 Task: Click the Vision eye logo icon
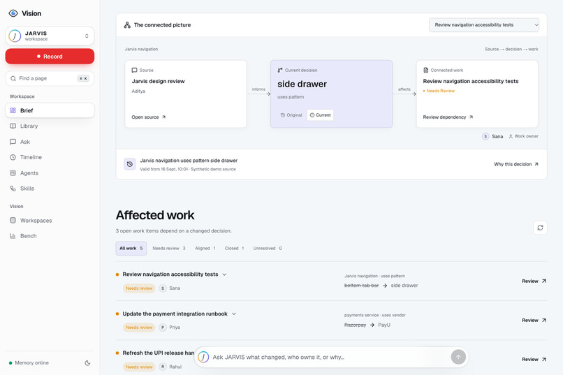13,13
